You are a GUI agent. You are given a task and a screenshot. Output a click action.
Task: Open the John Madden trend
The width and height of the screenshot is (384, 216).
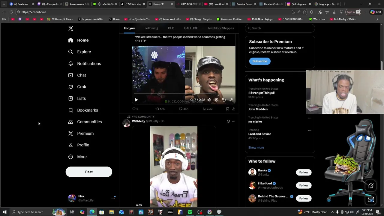tap(258, 109)
